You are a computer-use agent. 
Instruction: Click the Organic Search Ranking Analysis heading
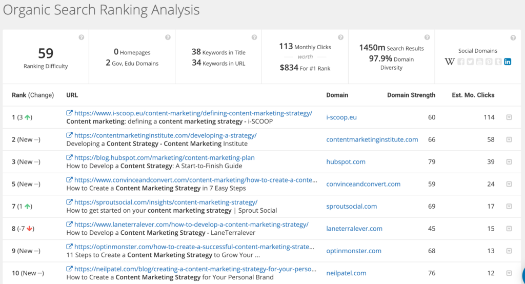click(x=101, y=10)
